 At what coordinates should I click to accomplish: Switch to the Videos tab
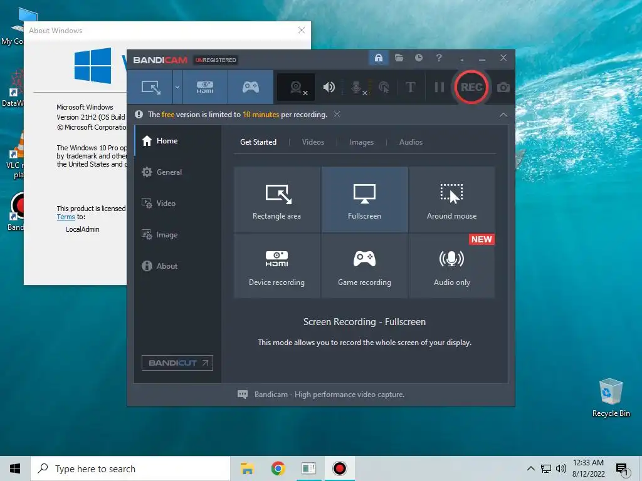point(313,142)
